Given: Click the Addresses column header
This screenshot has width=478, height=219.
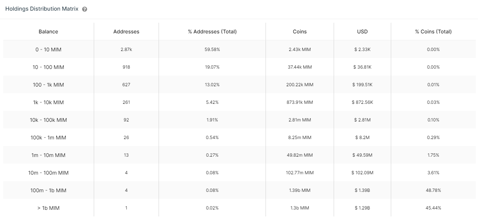Looking at the screenshot, I should point(126,32).
